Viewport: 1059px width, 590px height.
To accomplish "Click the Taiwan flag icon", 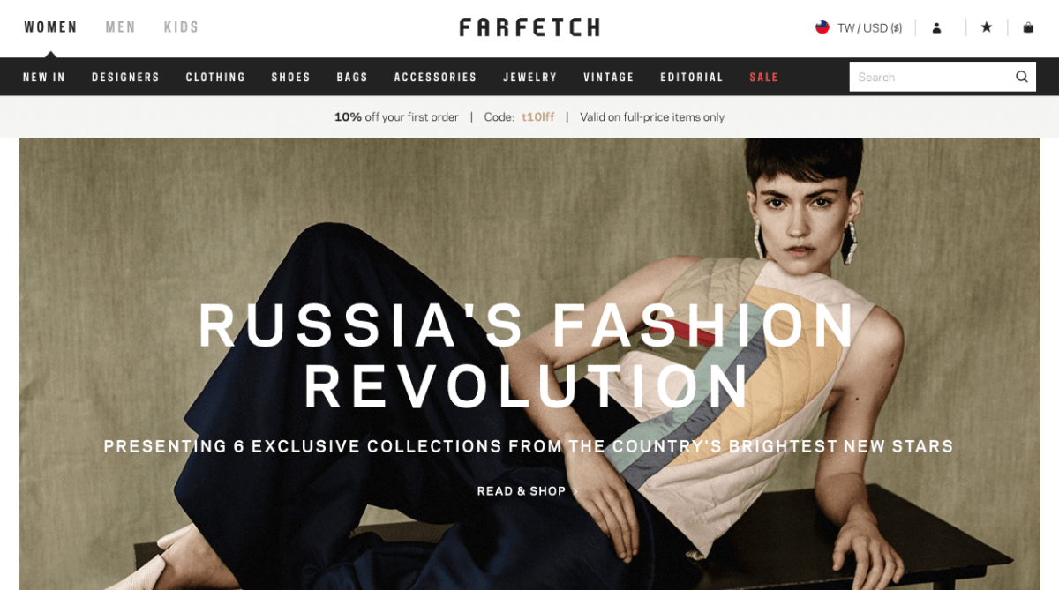I will (822, 27).
